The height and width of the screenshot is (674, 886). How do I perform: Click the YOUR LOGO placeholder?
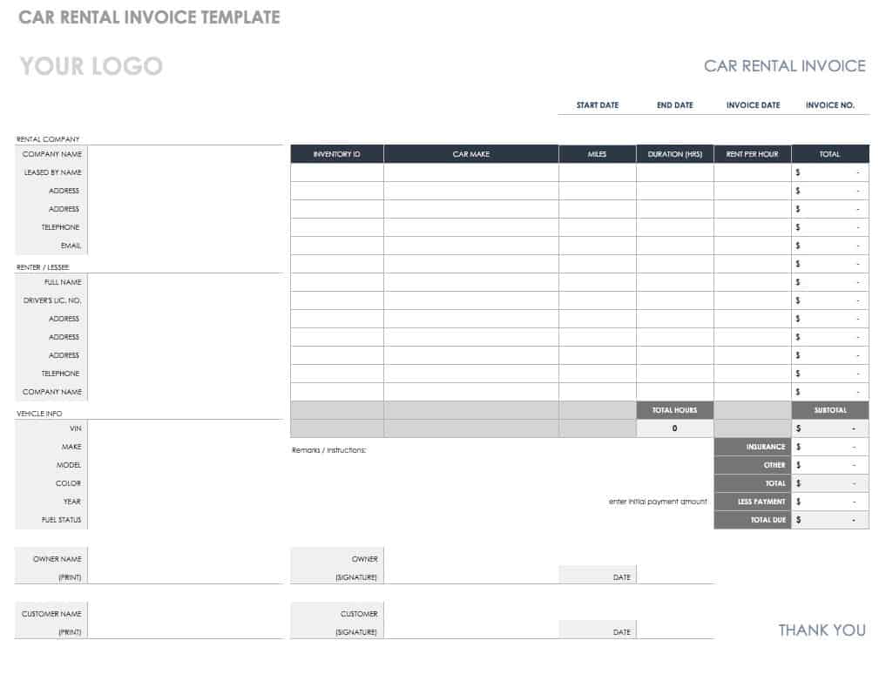pyautogui.click(x=91, y=66)
